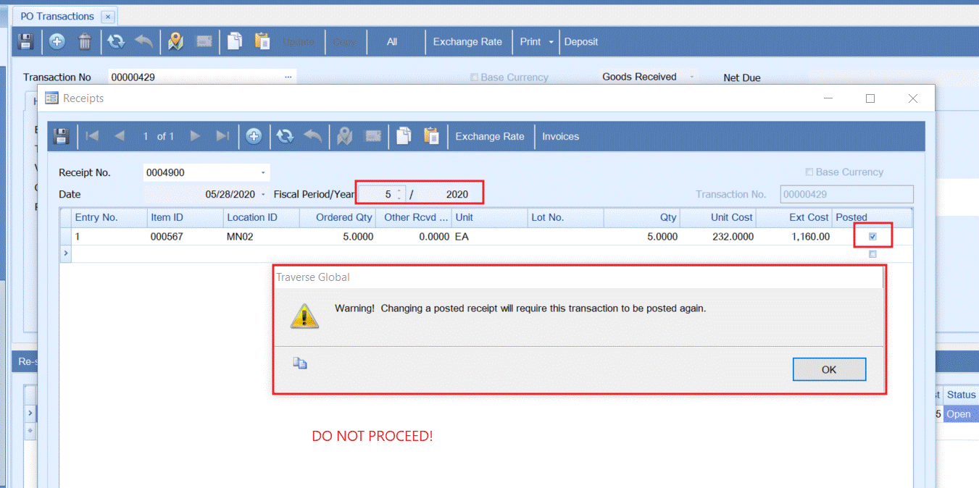This screenshot has width=979, height=488.
Task: Click the copy icon in Receipts toolbar
Action: [404, 136]
